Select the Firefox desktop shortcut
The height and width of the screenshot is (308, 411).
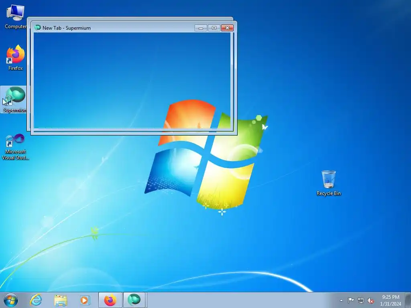[x=16, y=58]
